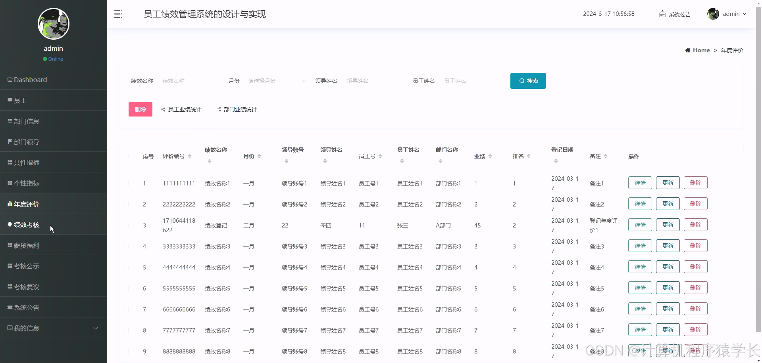Open the 月份 select dropdown
The width and height of the screenshot is (762, 363).
pos(277,81)
